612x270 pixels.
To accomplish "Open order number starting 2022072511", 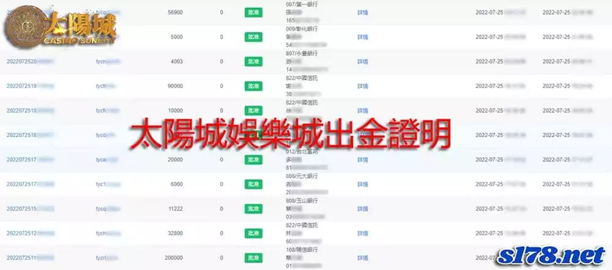I will click(x=30, y=258).
